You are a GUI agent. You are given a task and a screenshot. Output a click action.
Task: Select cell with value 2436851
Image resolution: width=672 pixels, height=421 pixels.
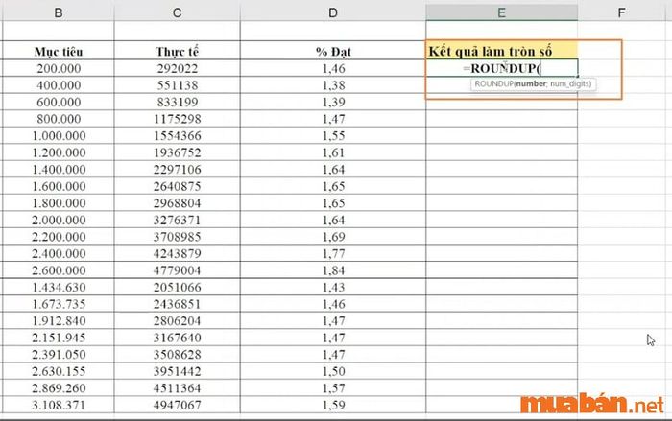pyautogui.click(x=177, y=304)
